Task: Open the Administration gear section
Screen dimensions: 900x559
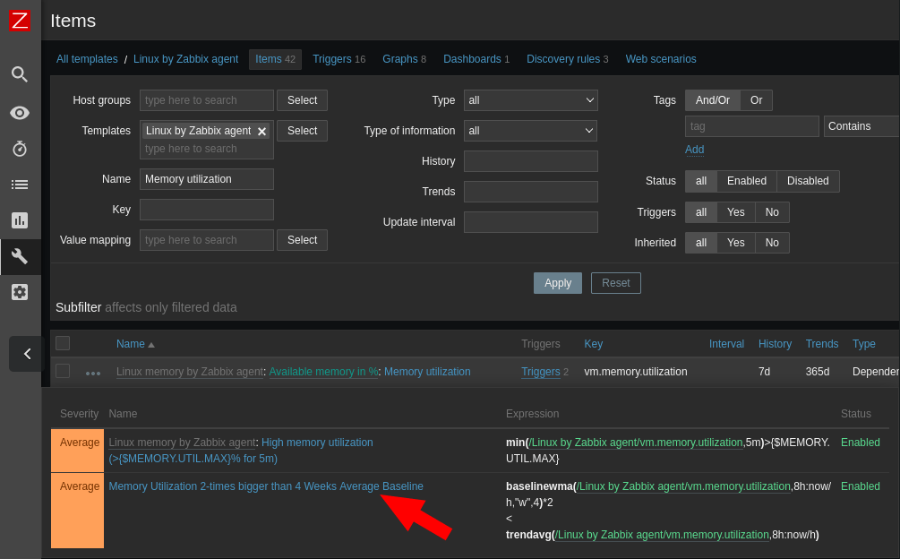Action: pyautogui.click(x=19, y=292)
